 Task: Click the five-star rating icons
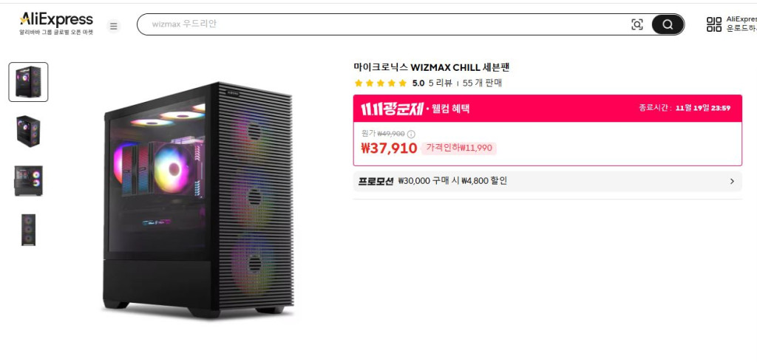(x=381, y=83)
